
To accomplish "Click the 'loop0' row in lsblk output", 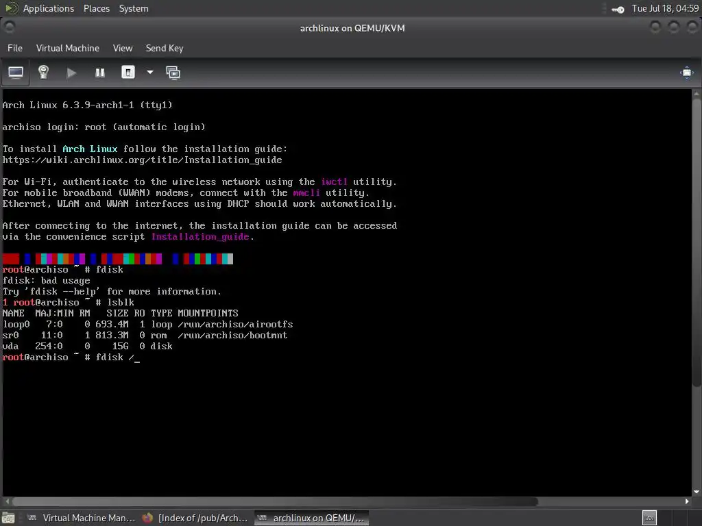I will point(147,324).
